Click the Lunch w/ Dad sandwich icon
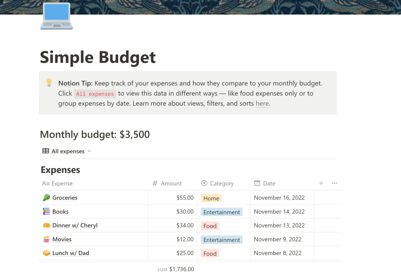The image size is (401, 272). (x=46, y=253)
